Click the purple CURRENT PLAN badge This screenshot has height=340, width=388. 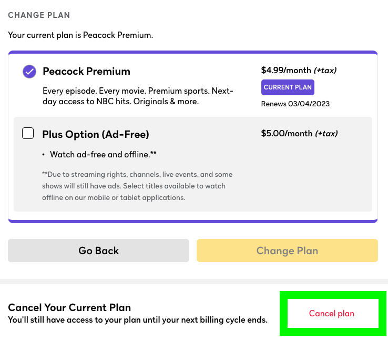coord(288,87)
